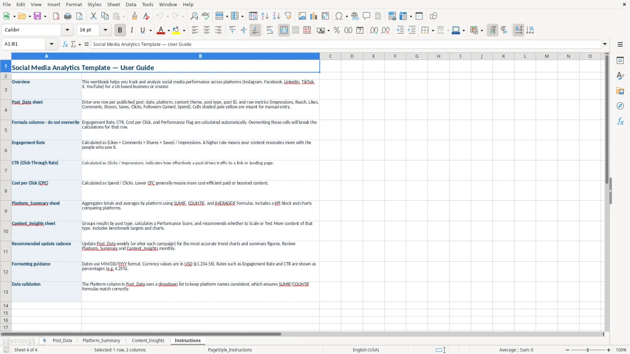Viewport: 630px width, 354px height.
Task: Sort ascending with the A-Z icon
Action: pyautogui.click(x=265, y=16)
